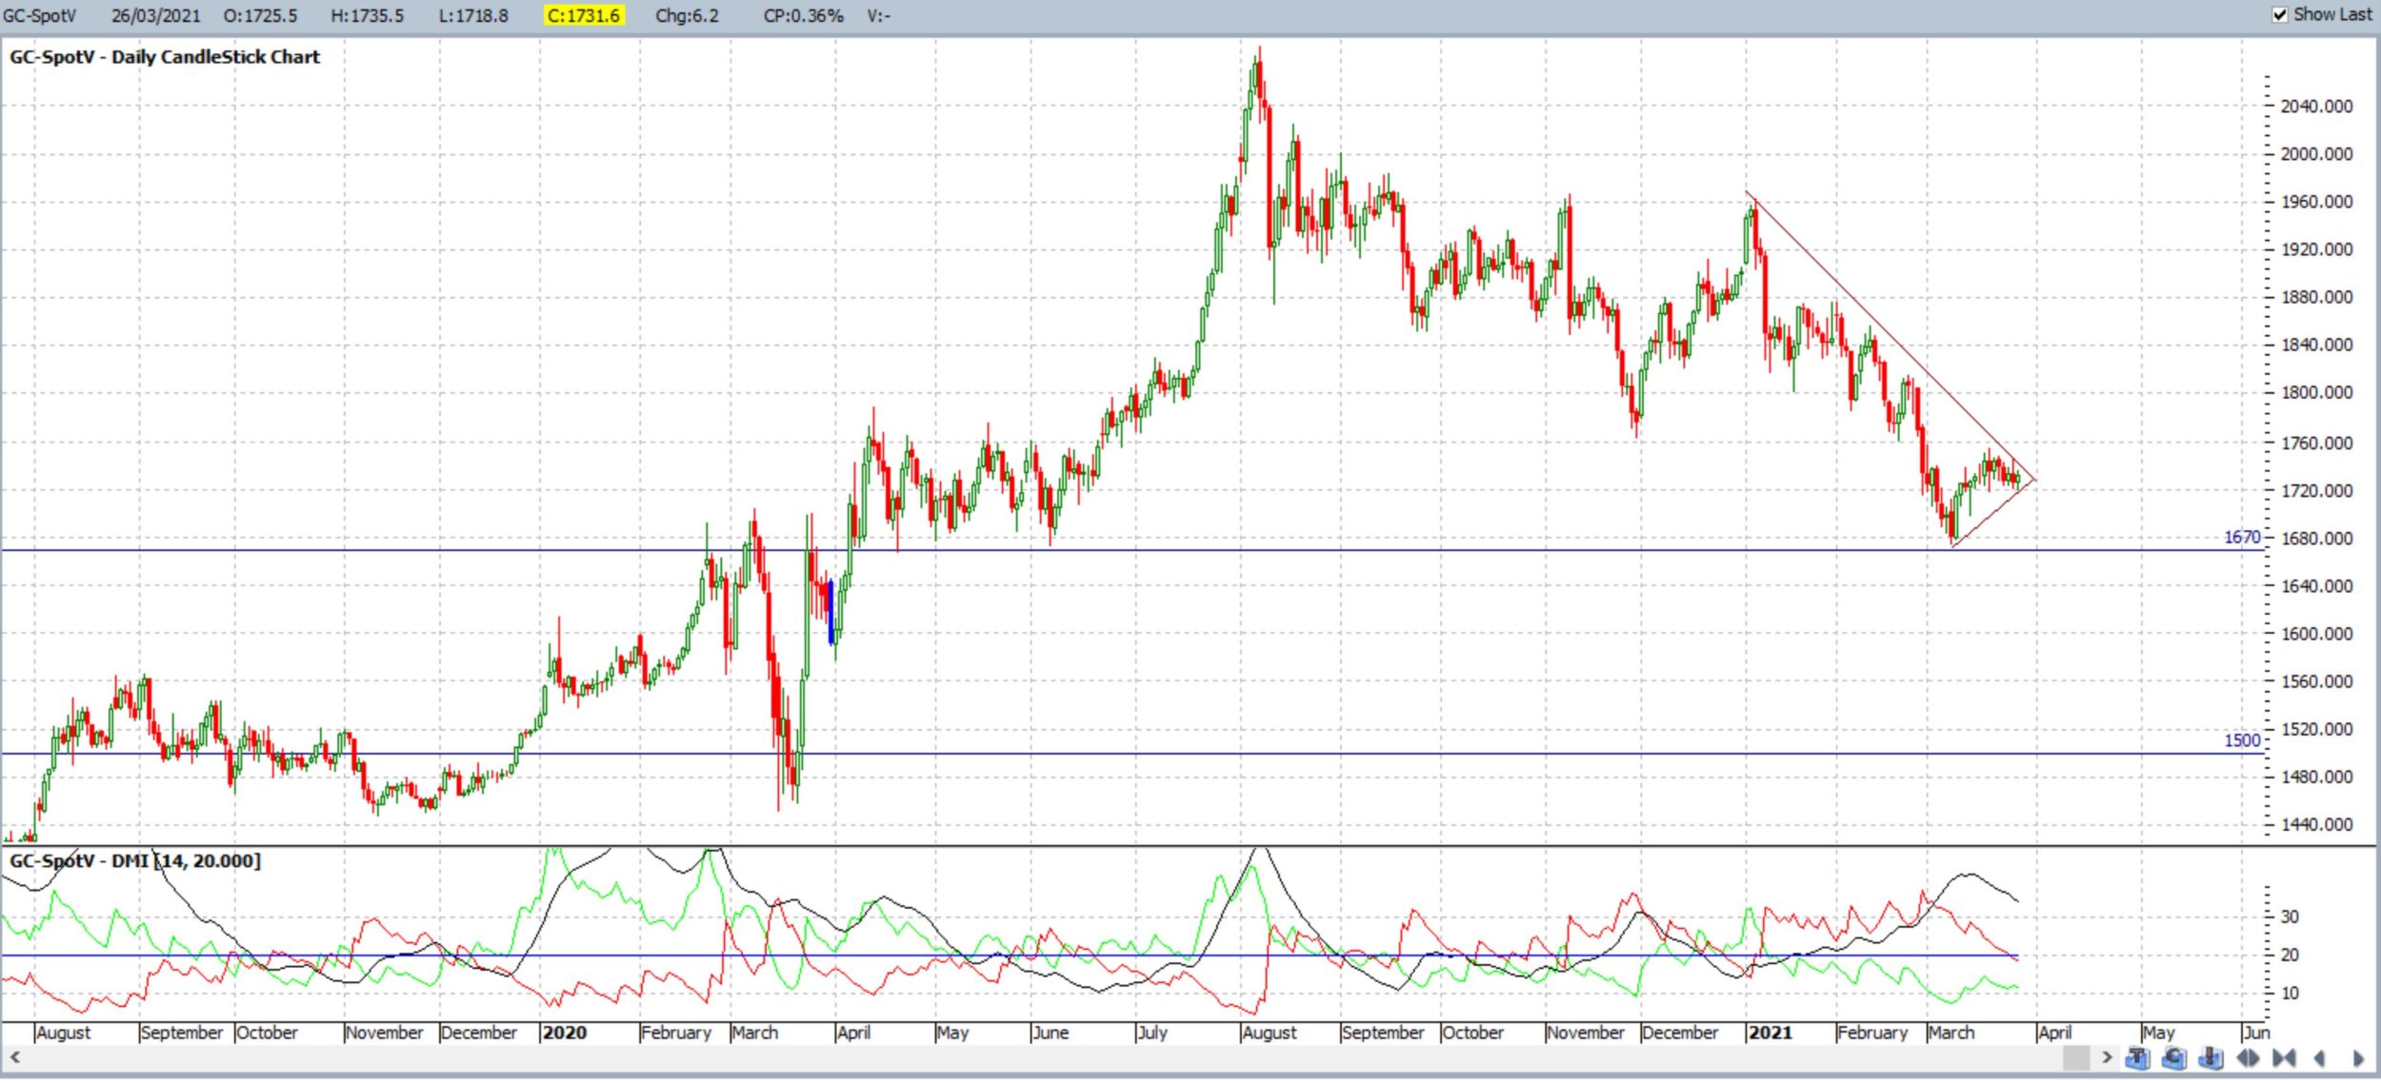Image resolution: width=2381 pixels, height=1084 pixels.
Task: Click the 'GC-SpotV - Daily CandleStick Chart' title
Action: [x=165, y=56]
